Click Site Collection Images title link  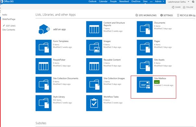(114, 78)
